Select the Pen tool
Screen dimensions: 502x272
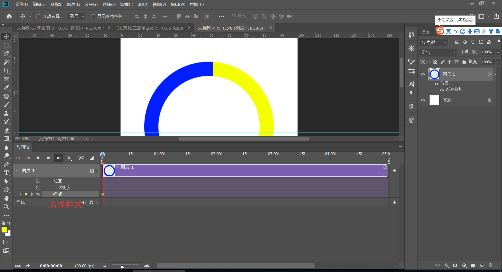6,164
